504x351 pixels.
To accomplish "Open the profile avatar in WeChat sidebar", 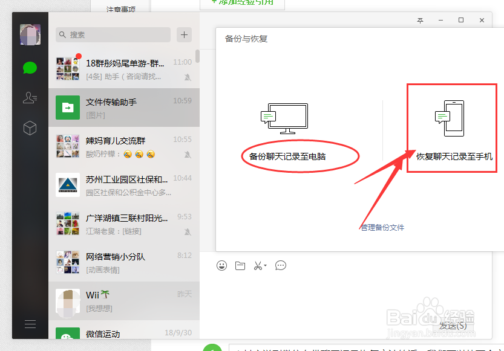I will 30,34.
